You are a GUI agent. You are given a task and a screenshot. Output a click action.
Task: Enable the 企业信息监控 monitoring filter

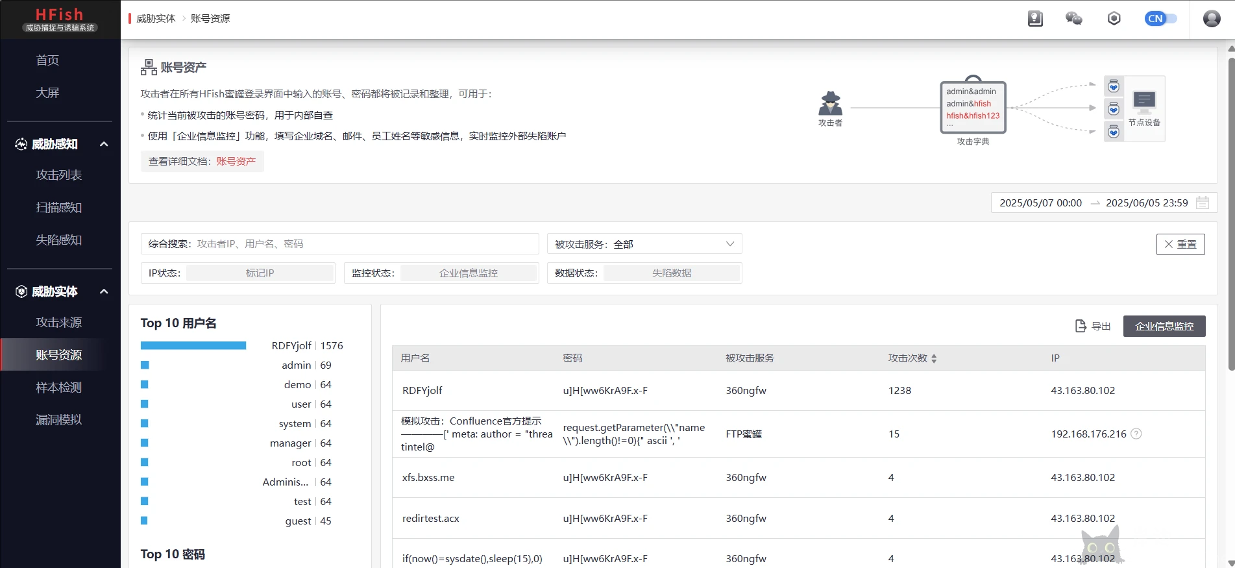[469, 273]
